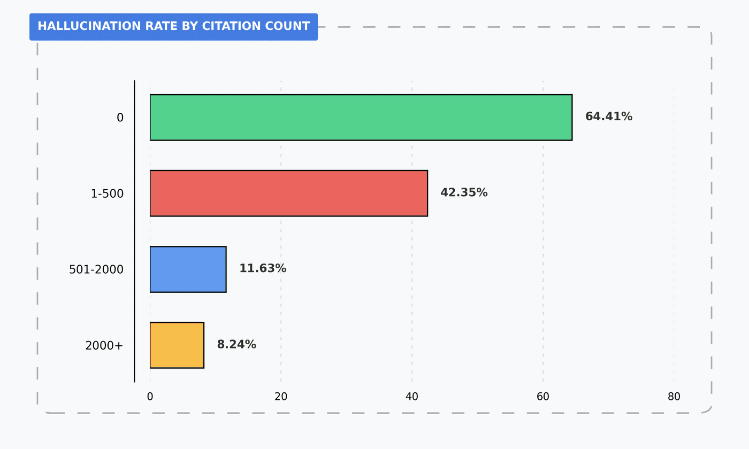The width and height of the screenshot is (749, 449).
Task: Click the 1-500 category axis label
Action: point(107,194)
